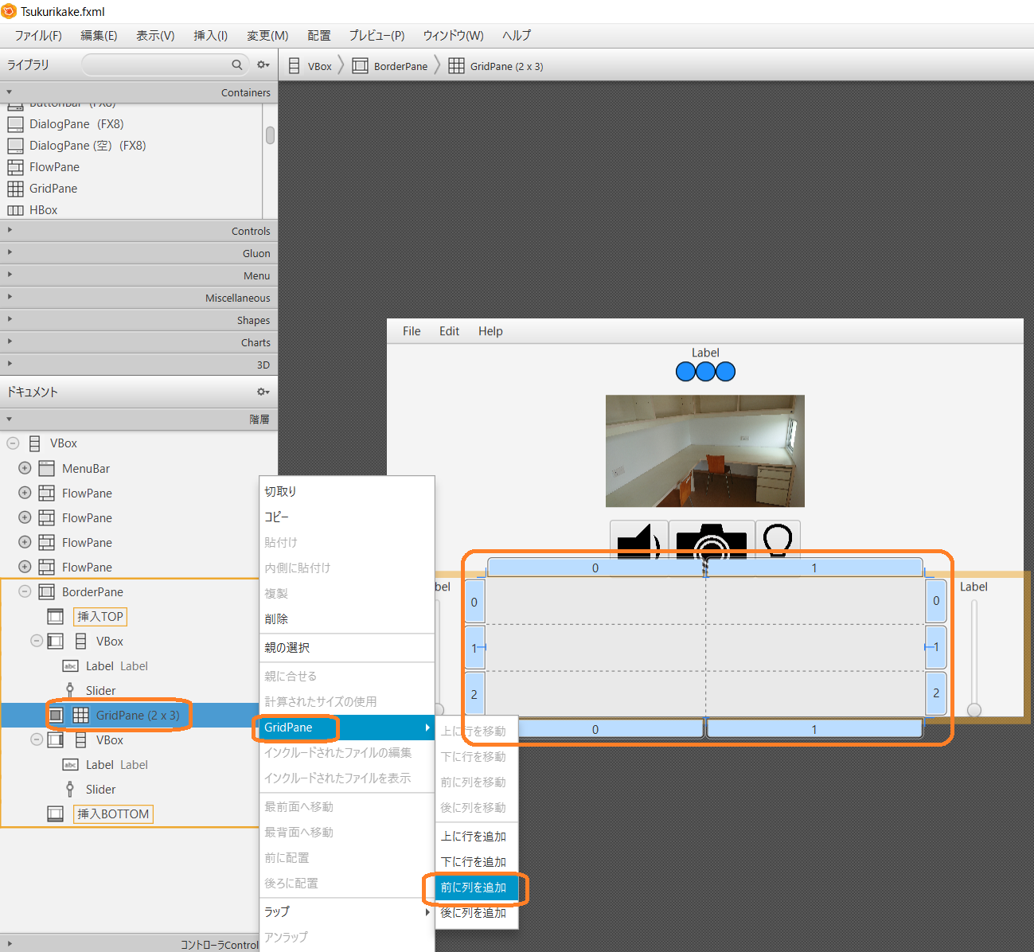The image size is (1034, 952).
Task: Open the ファイル(F) menu
Action: 38,36
